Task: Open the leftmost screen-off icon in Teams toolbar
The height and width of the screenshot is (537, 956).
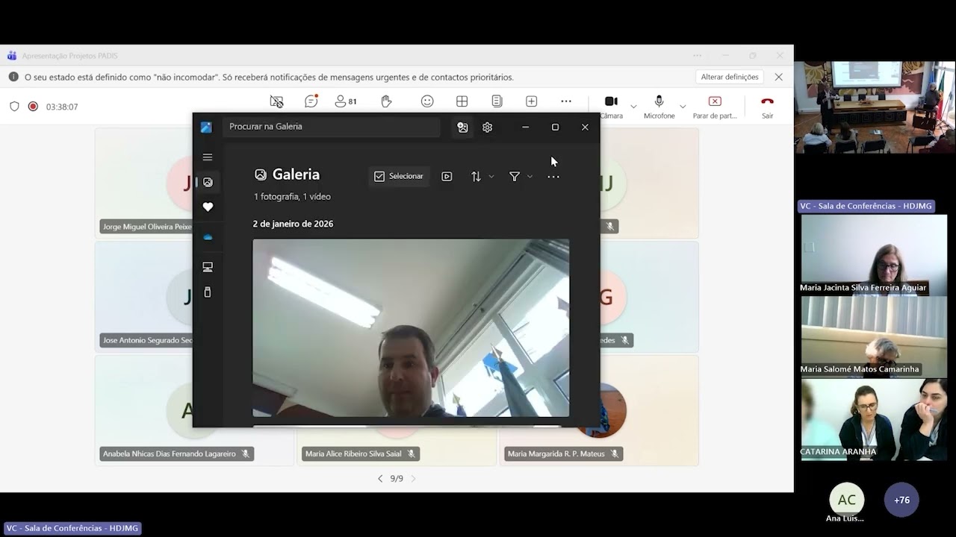Action: coord(276,101)
